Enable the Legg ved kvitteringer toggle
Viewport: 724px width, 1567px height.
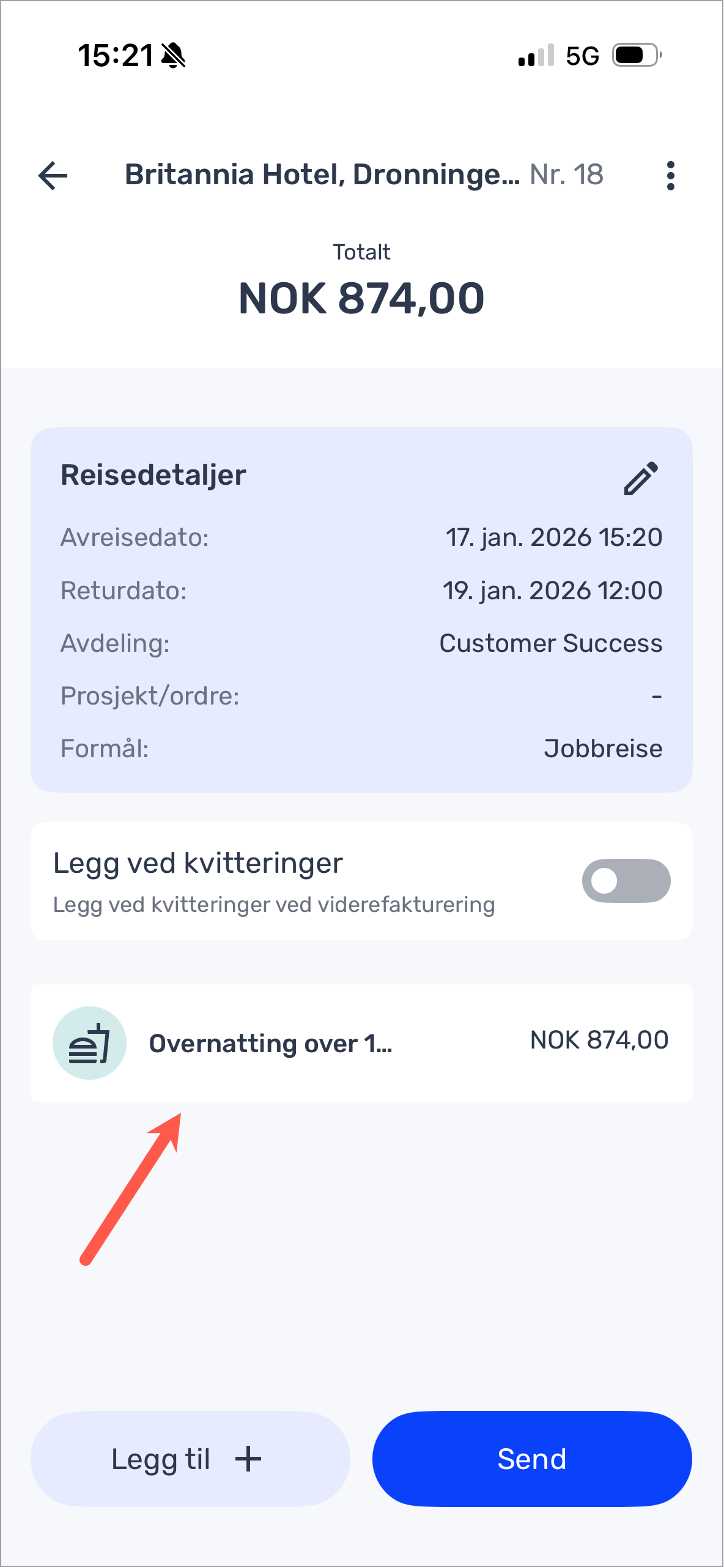pyautogui.click(x=626, y=881)
